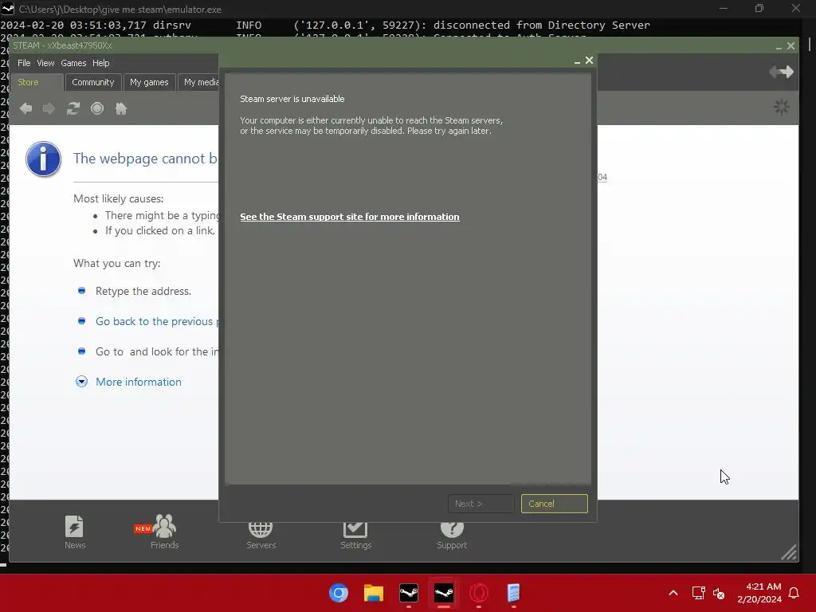Open File Explorer from the taskbar
The height and width of the screenshot is (612, 816).
click(374, 593)
